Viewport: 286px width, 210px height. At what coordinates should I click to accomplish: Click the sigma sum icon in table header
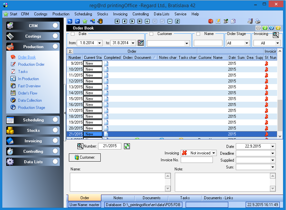(x=70, y=51)
